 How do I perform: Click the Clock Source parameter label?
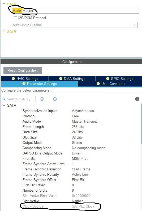(x=33, y=206)
